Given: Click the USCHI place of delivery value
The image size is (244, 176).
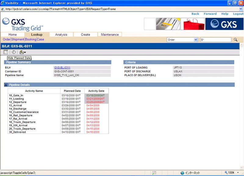Looking at the screenshot, I should click(178, 75).
